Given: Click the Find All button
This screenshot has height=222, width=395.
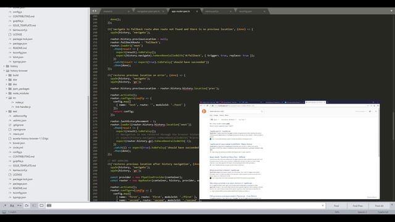Looking at the screenshot, I should click(x=379, y=205).
